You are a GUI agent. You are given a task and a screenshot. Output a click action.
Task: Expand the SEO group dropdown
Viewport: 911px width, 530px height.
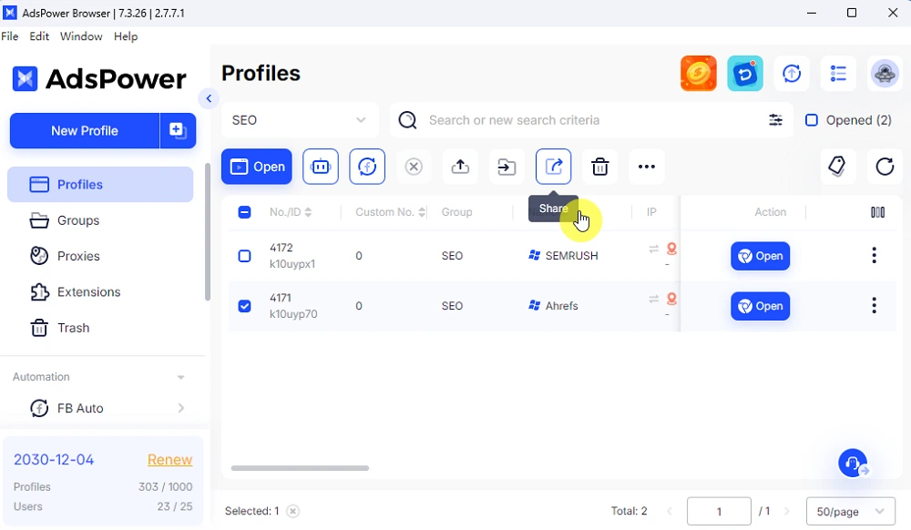coord(300,120)
